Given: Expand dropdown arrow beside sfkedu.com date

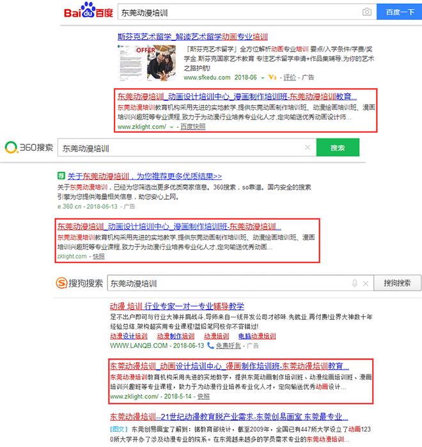Looking at the screenshot, I should [262, 78].
